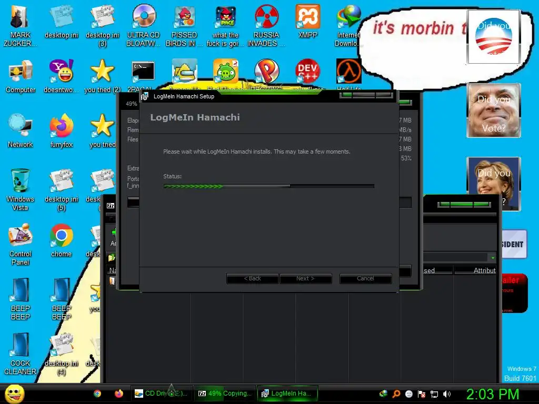This screenshot has height=404, width=539.
Task: Launch the Bad Piggies pig icon
Action: 225,72
